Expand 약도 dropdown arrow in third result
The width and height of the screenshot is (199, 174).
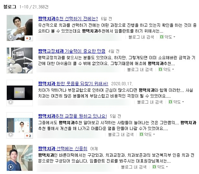coord(183,102)
